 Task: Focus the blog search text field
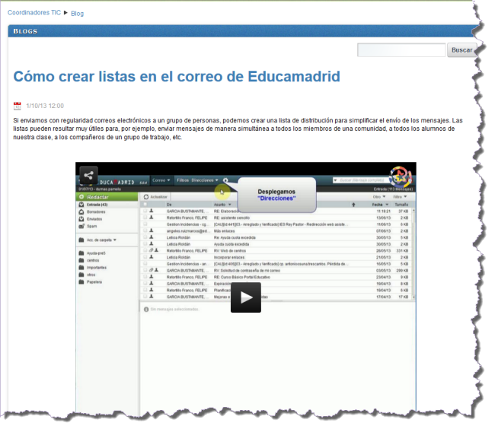point(401,50)
